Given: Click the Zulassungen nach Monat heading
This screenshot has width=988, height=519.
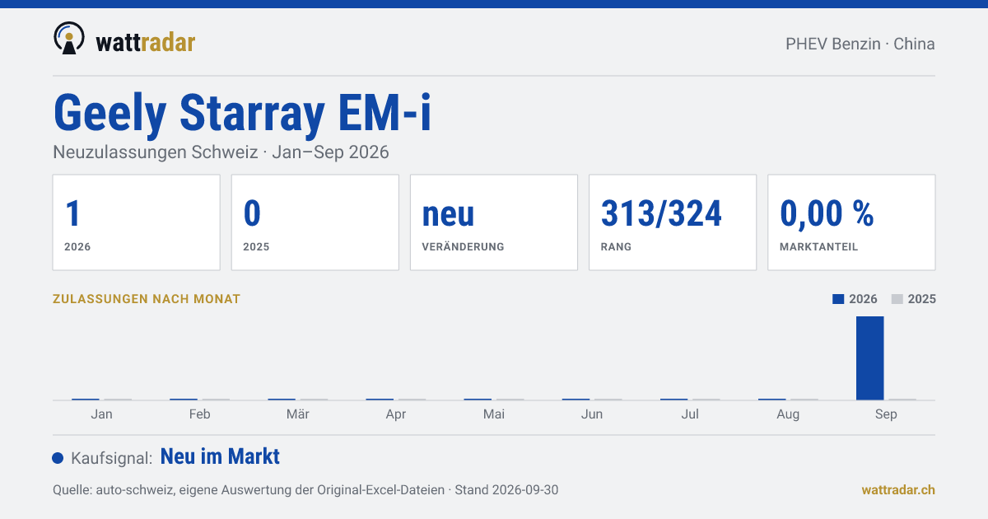Looking at the screenshot, I should [x=147, y=299].
